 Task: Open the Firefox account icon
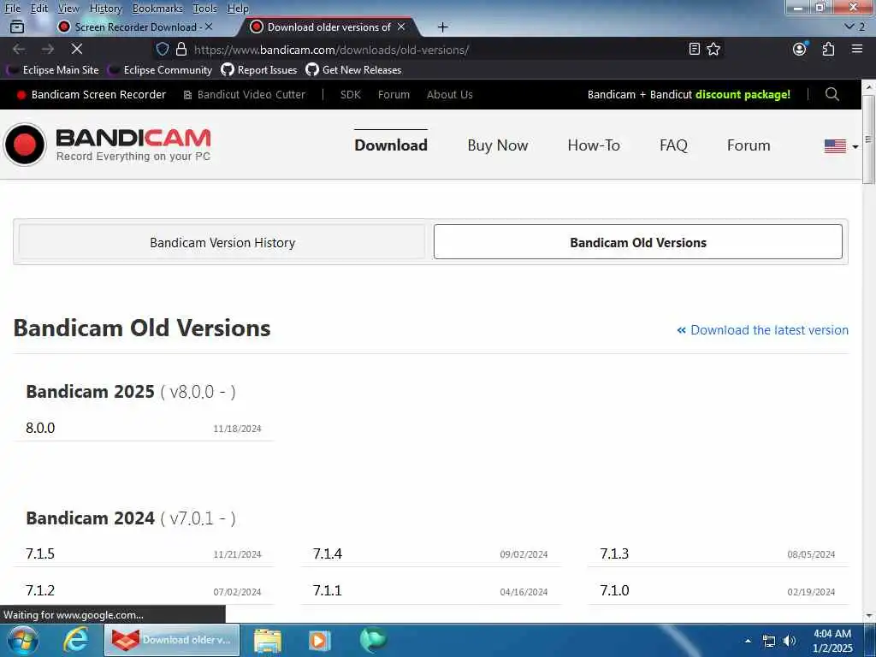point(800,49)
